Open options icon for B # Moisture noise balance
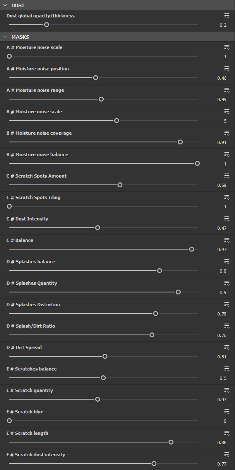The image size is (235, 470). coord(227,155)
